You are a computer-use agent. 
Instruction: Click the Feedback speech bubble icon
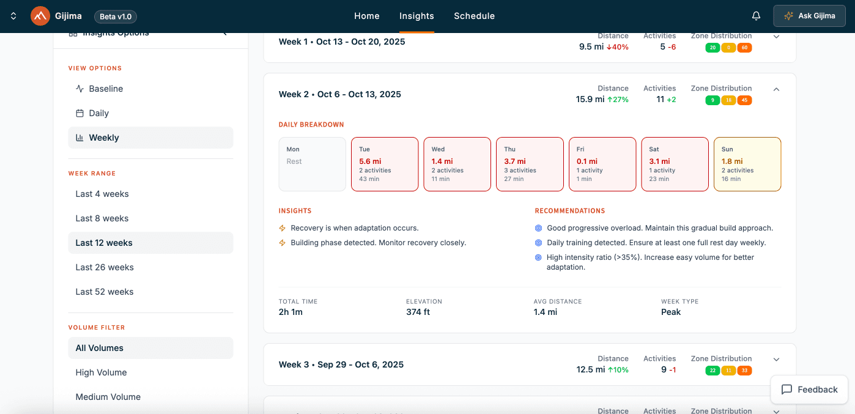[x=787, y=390]
